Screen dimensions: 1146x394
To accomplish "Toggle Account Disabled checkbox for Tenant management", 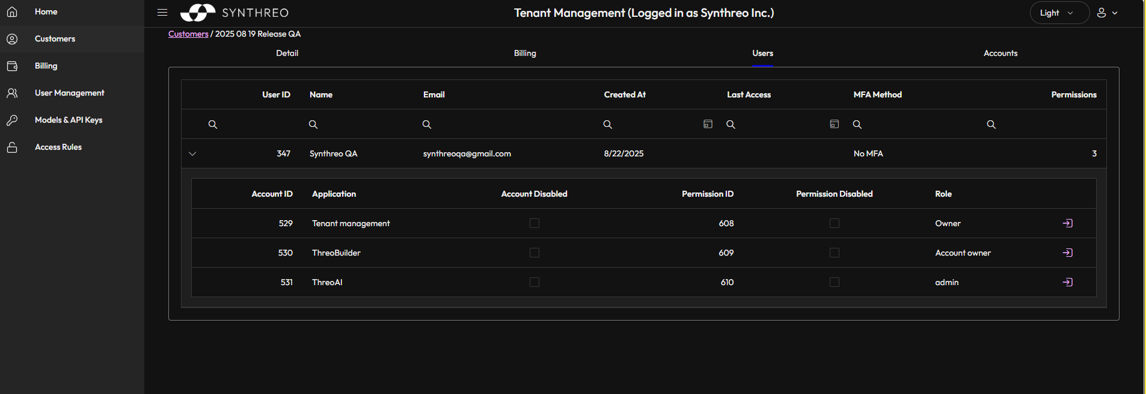I will click(x=534, y=223).
